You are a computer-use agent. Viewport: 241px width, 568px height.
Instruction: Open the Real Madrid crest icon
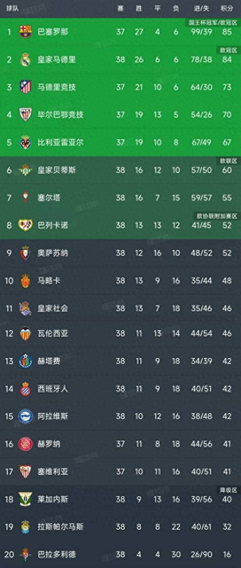pyautogui.click(x=25, y=59)
